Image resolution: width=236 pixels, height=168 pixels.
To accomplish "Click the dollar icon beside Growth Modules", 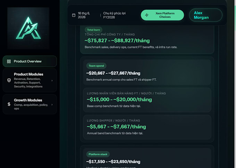I will 9,104.
